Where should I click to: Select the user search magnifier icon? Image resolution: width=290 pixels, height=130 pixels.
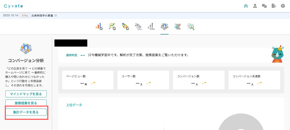point(190,26)
